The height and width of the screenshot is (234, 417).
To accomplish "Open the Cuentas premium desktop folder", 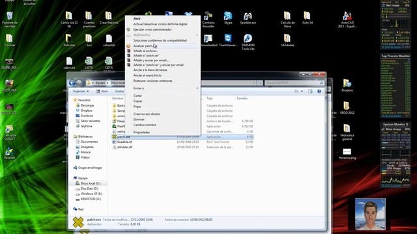I will click(89, 19).
